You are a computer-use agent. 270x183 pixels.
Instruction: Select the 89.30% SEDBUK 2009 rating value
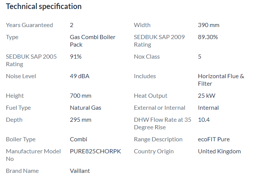coord(208,37)
